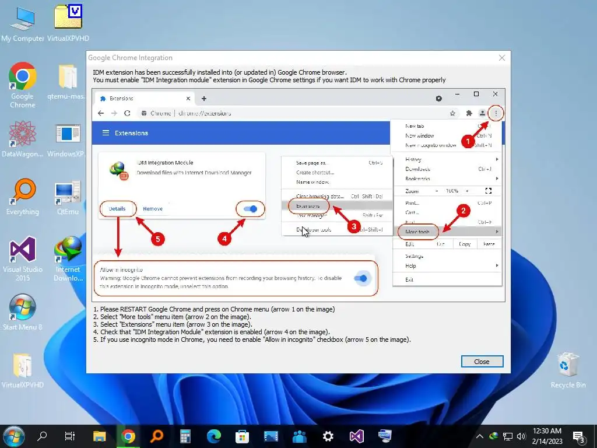
Task: Select History in the illustrated Chrome menu
Action: click(x=413, y=160)
